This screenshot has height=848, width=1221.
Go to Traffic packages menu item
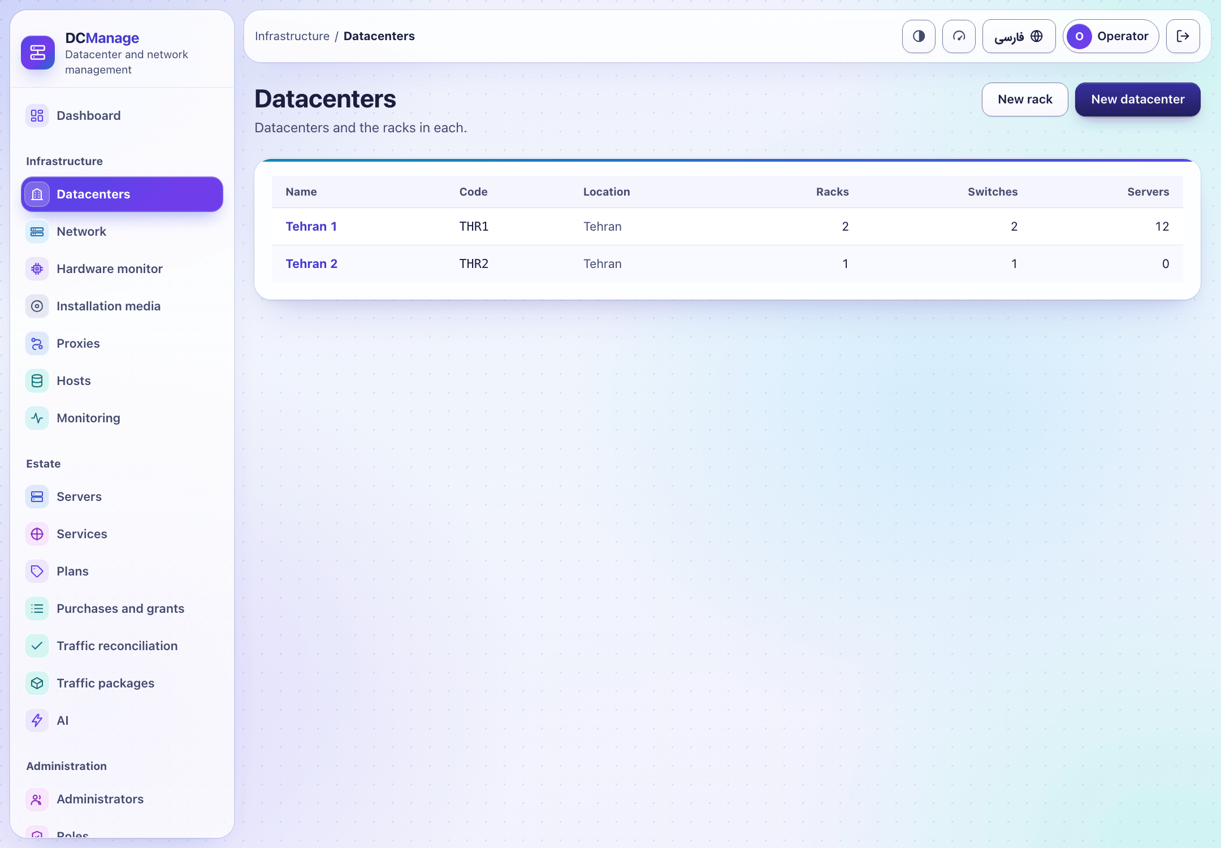(x=122, y=683)
